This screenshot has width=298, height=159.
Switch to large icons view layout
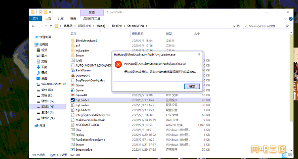click(290, 155)
